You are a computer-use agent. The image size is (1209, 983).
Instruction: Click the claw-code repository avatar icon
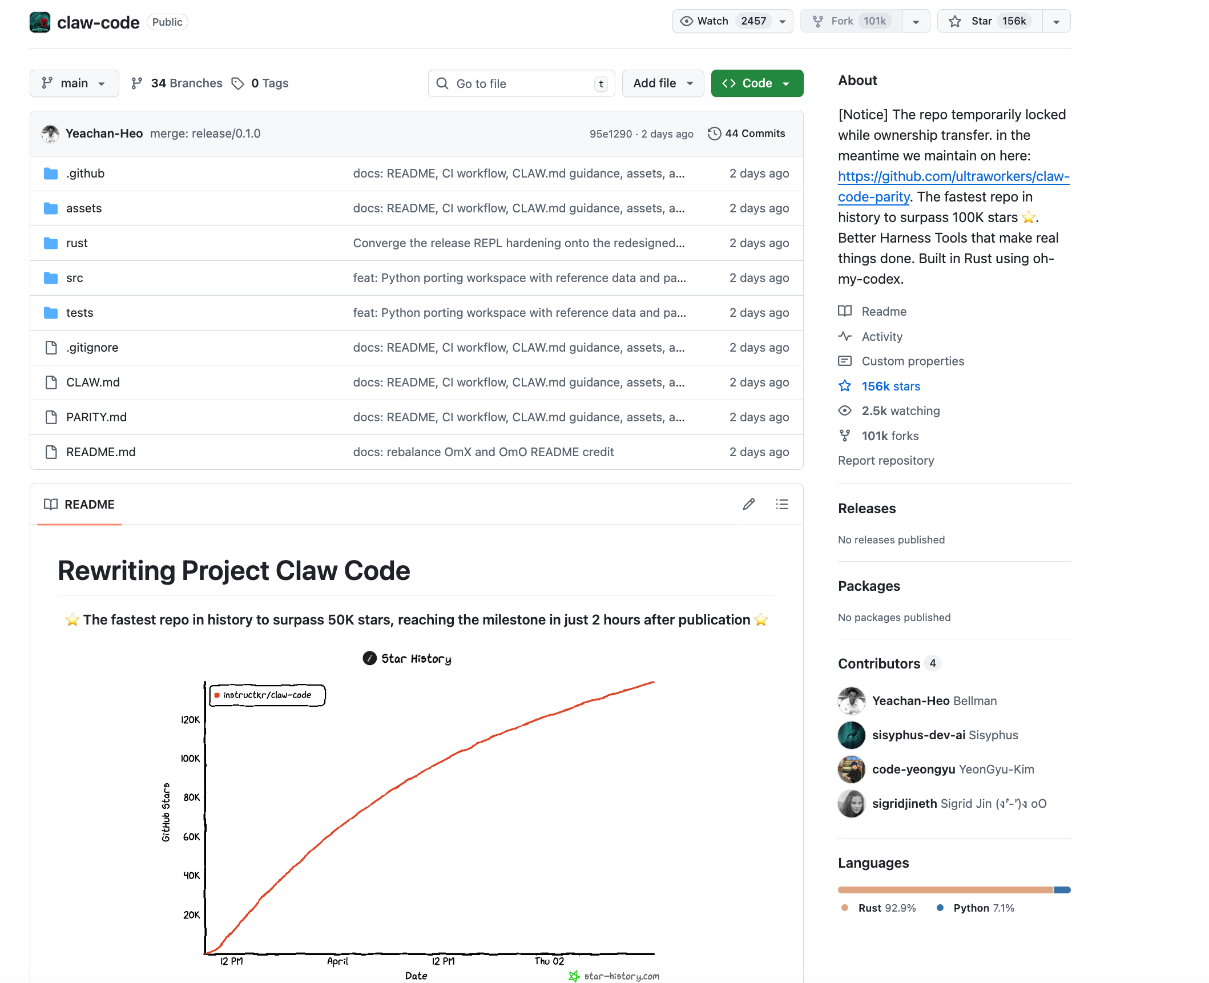tap(40, 22)
